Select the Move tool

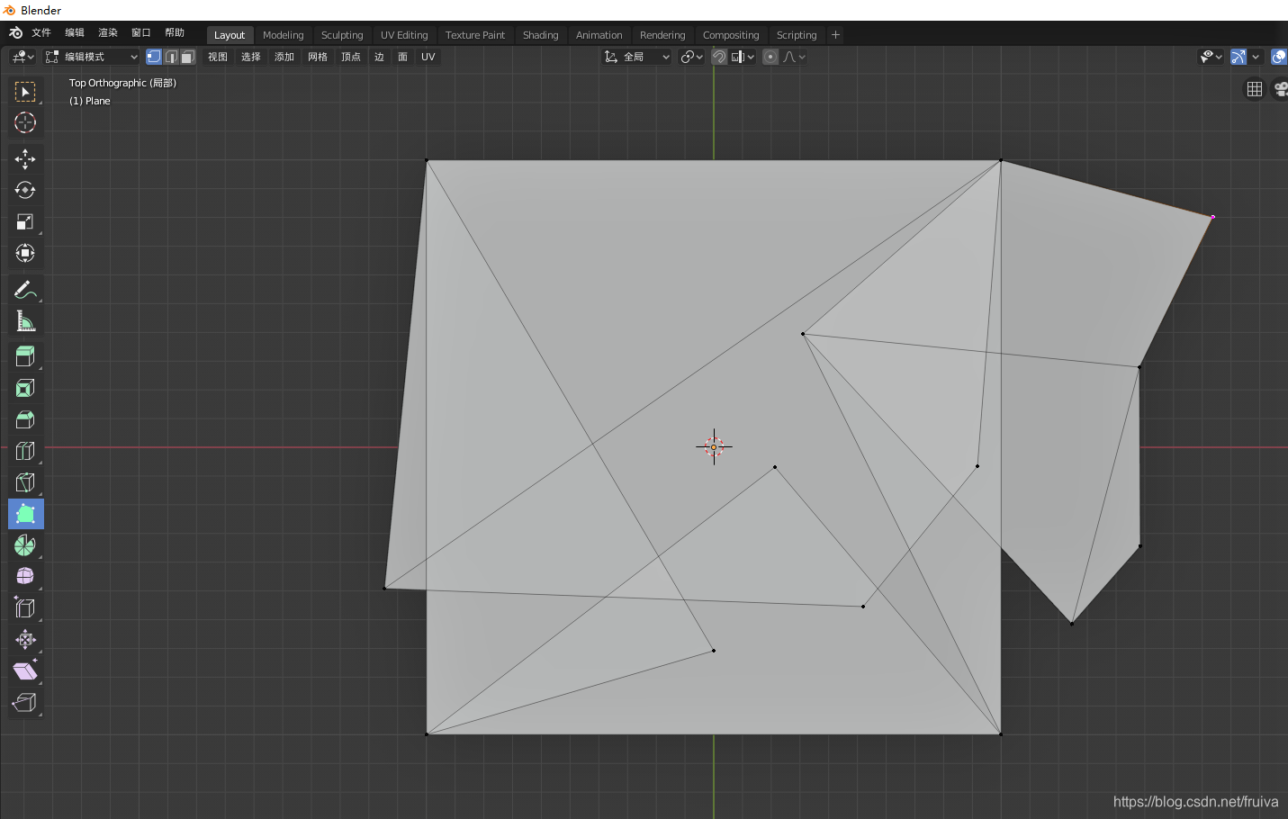[x=25, y=159]
